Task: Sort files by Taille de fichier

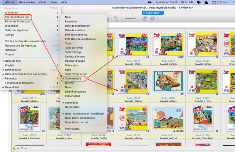Action: pyautogui.click(x=74, y=48)
